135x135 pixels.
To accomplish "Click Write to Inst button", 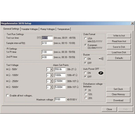I will pyautogui.click(x=119, y=36).
